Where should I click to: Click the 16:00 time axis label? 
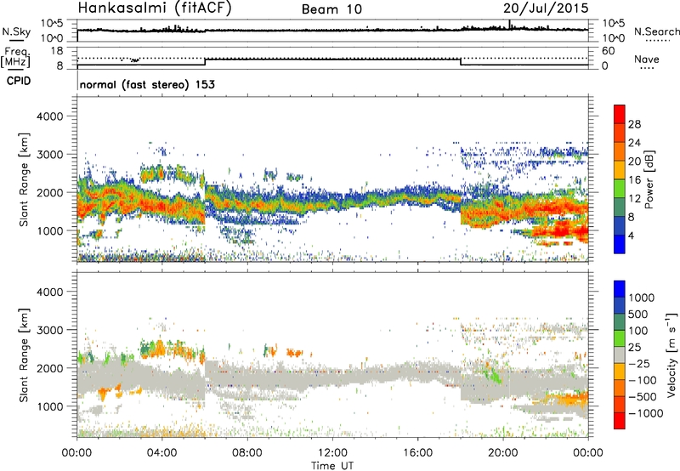point(417,453)
